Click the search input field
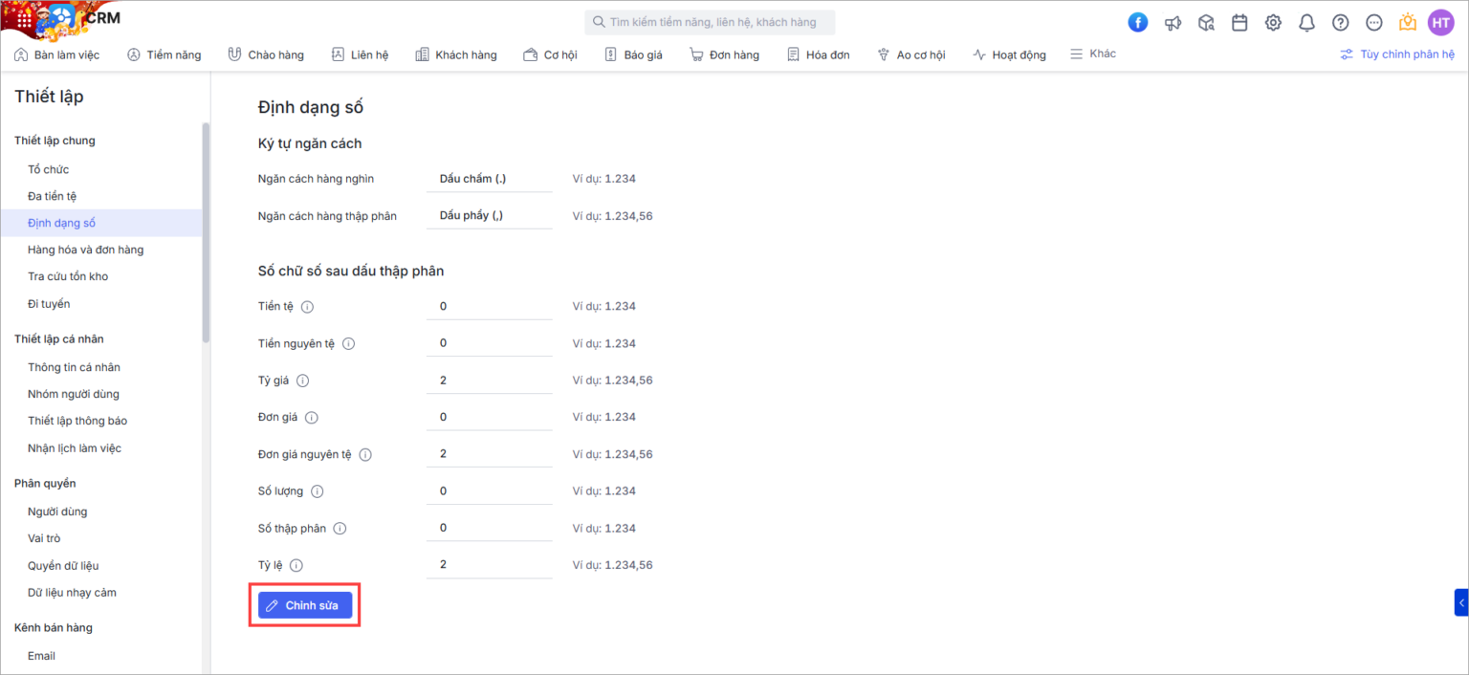1469x675 pixels. point(710,22)
